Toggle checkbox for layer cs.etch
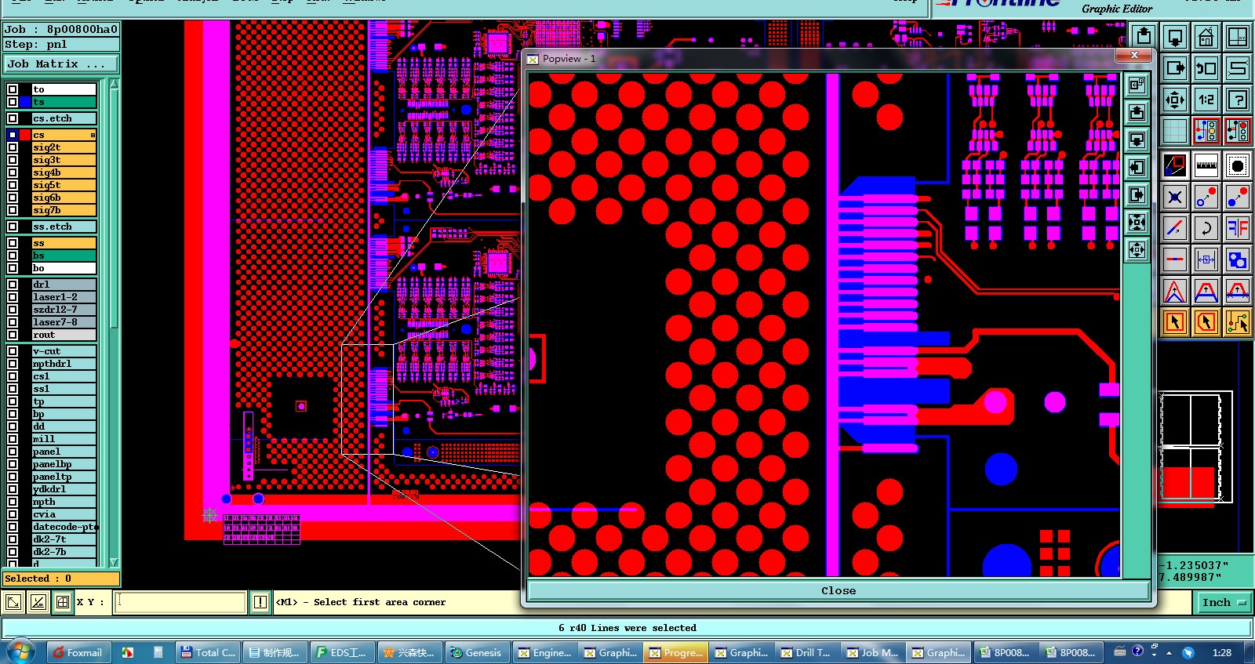 pos(13,118)
